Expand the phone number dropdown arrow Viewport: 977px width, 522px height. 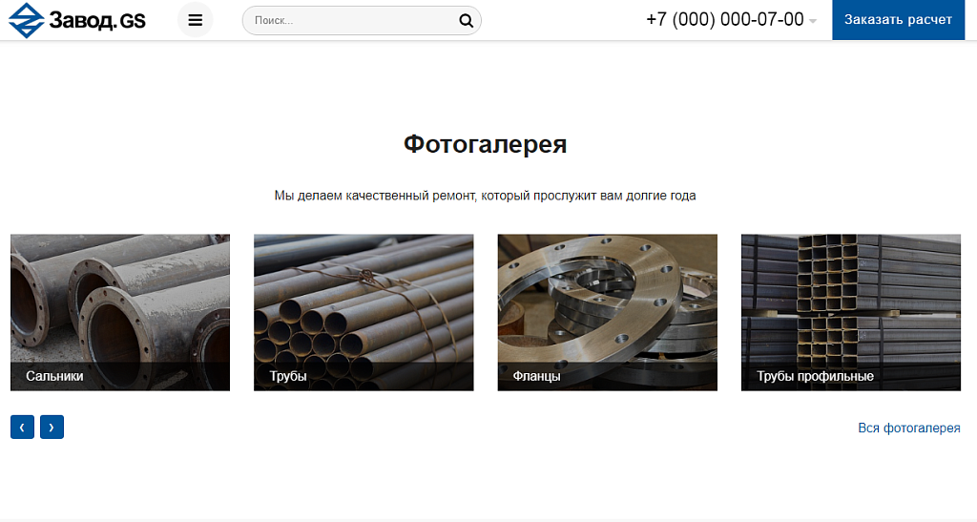pyautogui.click(x=813, y=21)
